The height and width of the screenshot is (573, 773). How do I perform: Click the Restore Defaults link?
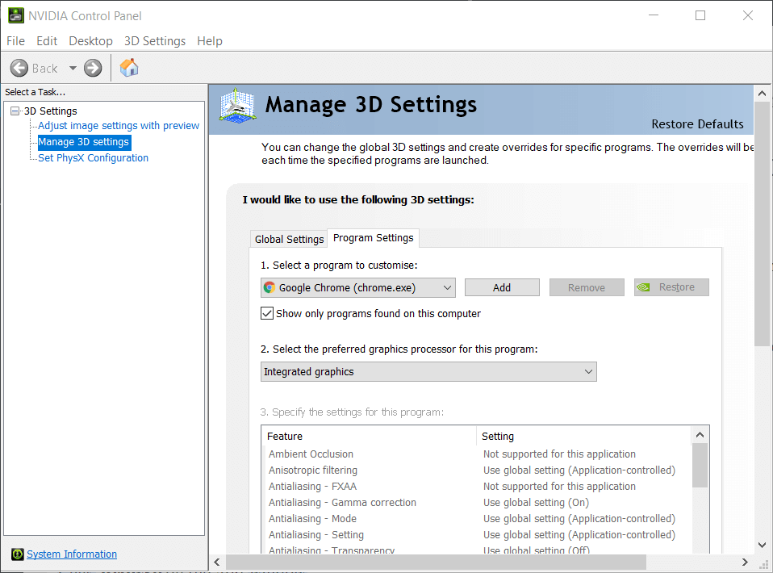[x=698, y=124]
